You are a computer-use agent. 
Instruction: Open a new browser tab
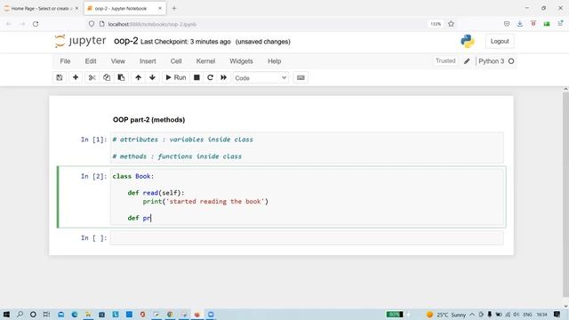(174, 8)
